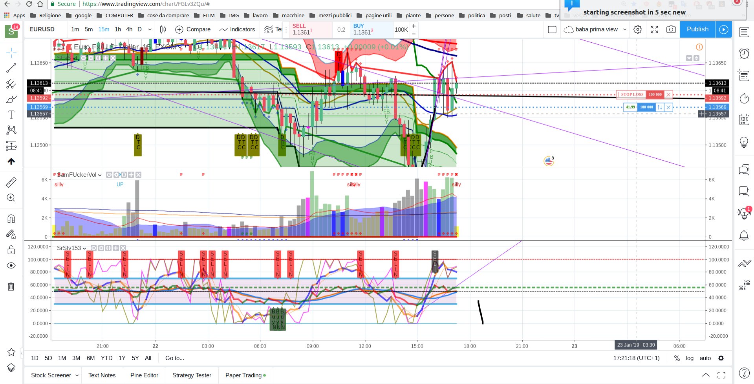
Task: Enter fullscreen mode
Action: point(655,29)
